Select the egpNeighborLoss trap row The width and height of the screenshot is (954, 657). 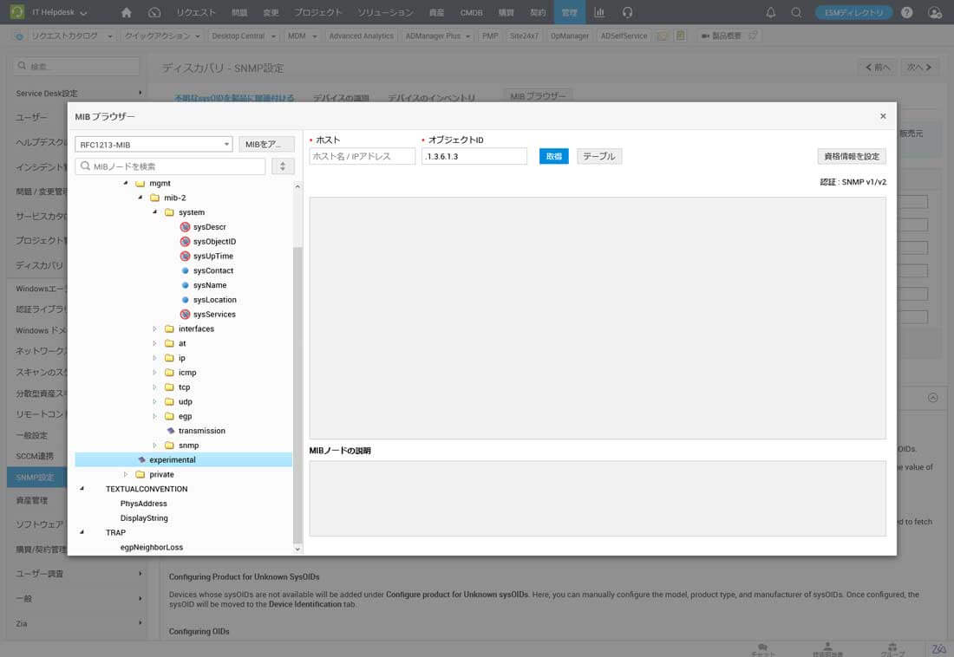(x=152, y=547)
